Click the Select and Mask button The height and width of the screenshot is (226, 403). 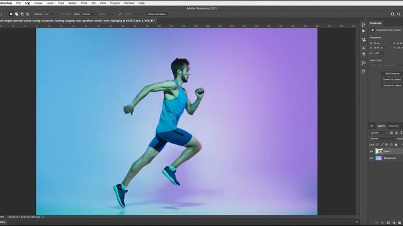[157, 14]
